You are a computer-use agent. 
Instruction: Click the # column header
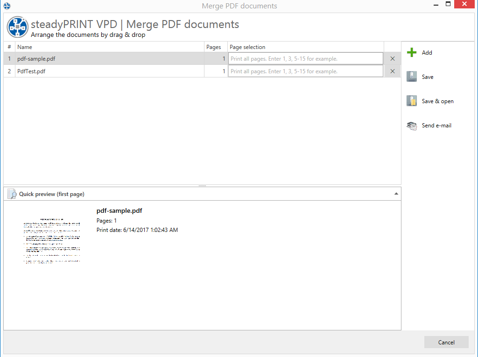click(x=9, y=47)
